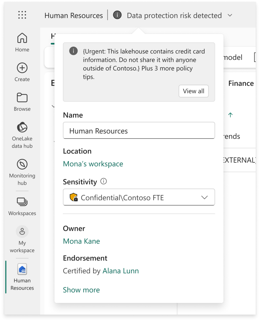Viewport: 260px width, 321px height.
Task: Open Alana Lunn profile link
Action: click(120, 271)
